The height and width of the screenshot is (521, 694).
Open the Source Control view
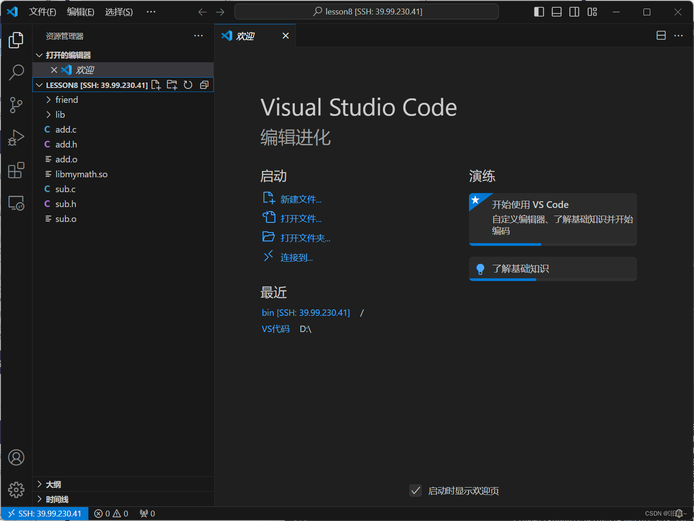pyautogui.click(x=16, y=105)
